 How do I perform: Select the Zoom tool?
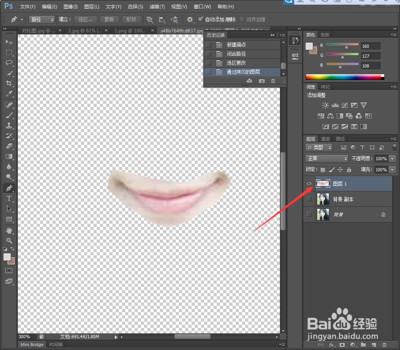point(9,241)
